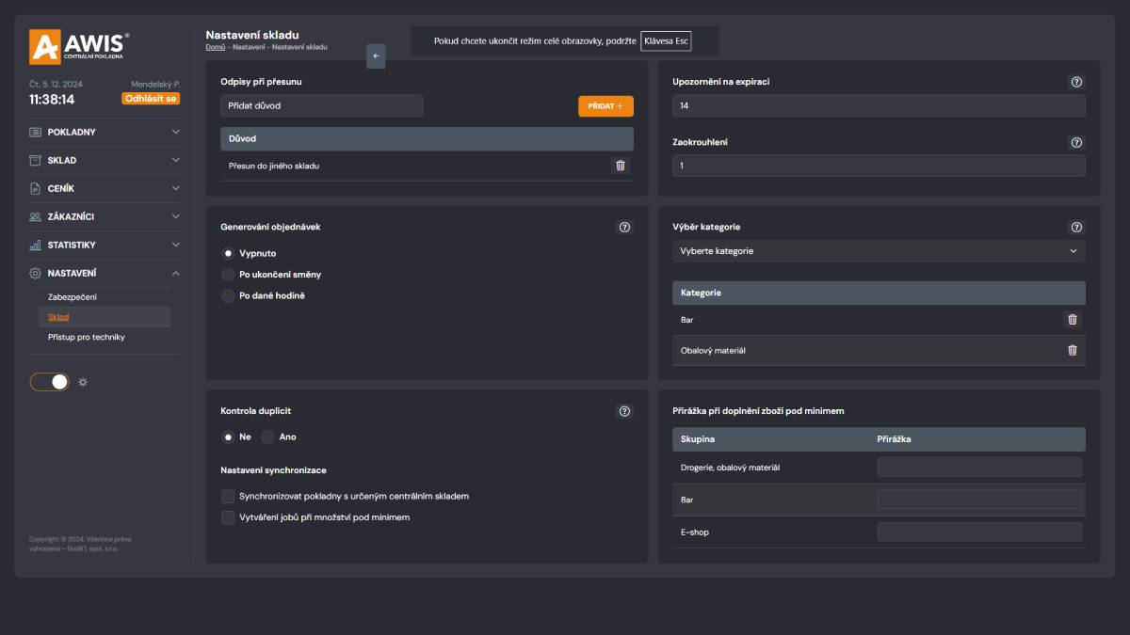This screenshot has width=1130, height=635.
Task: Click the 'Odhlásit se' logout button
Action: 151,99
